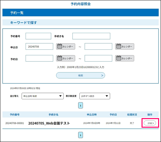Viewport: 161px width, 142px height.
Task: Expand the 表示数変更 display count dropdown
Action: pos(95,96)
